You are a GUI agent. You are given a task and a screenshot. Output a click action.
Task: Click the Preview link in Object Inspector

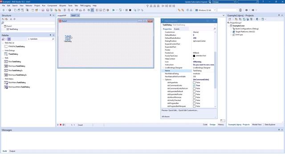[164, 110]
